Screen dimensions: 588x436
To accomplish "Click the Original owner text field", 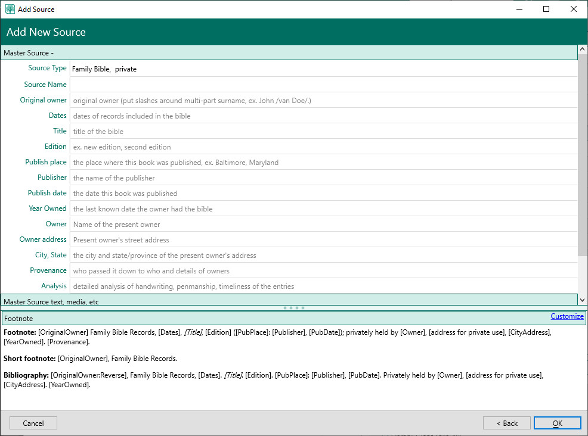I will (x=323, y=101).
